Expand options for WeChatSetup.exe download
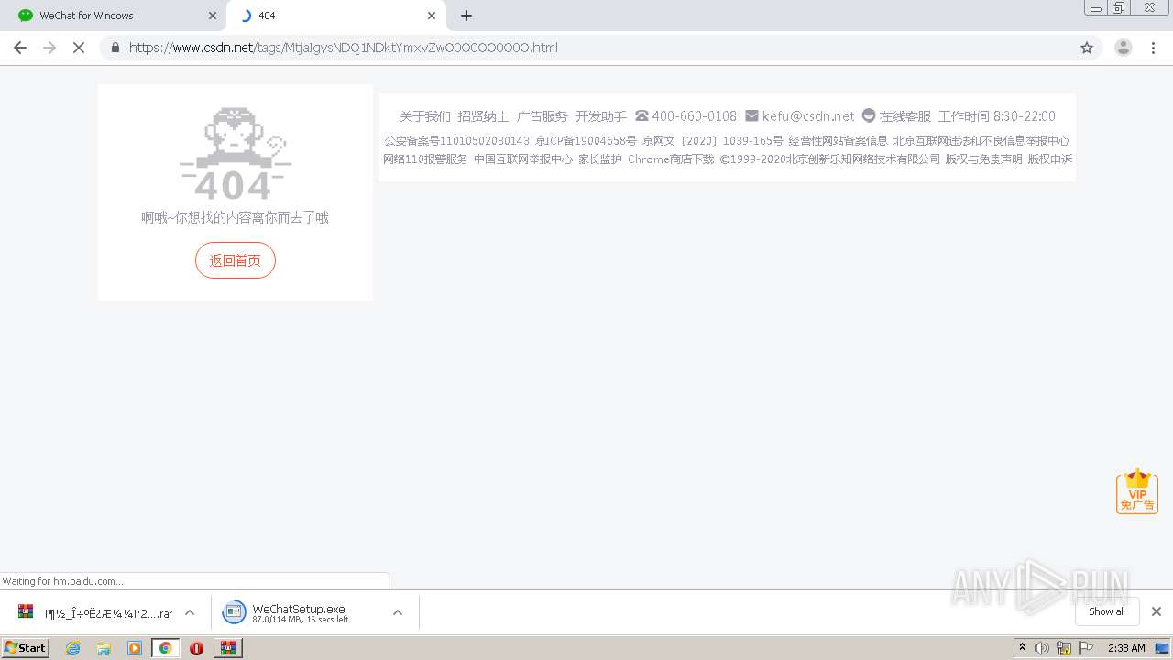This screenshot has width=1173, height=660. 398,612
